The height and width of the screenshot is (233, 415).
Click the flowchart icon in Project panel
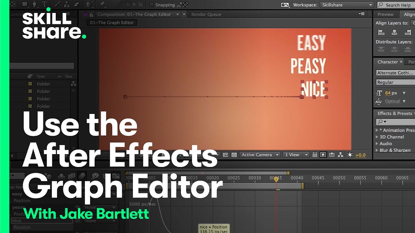[73, 83]
